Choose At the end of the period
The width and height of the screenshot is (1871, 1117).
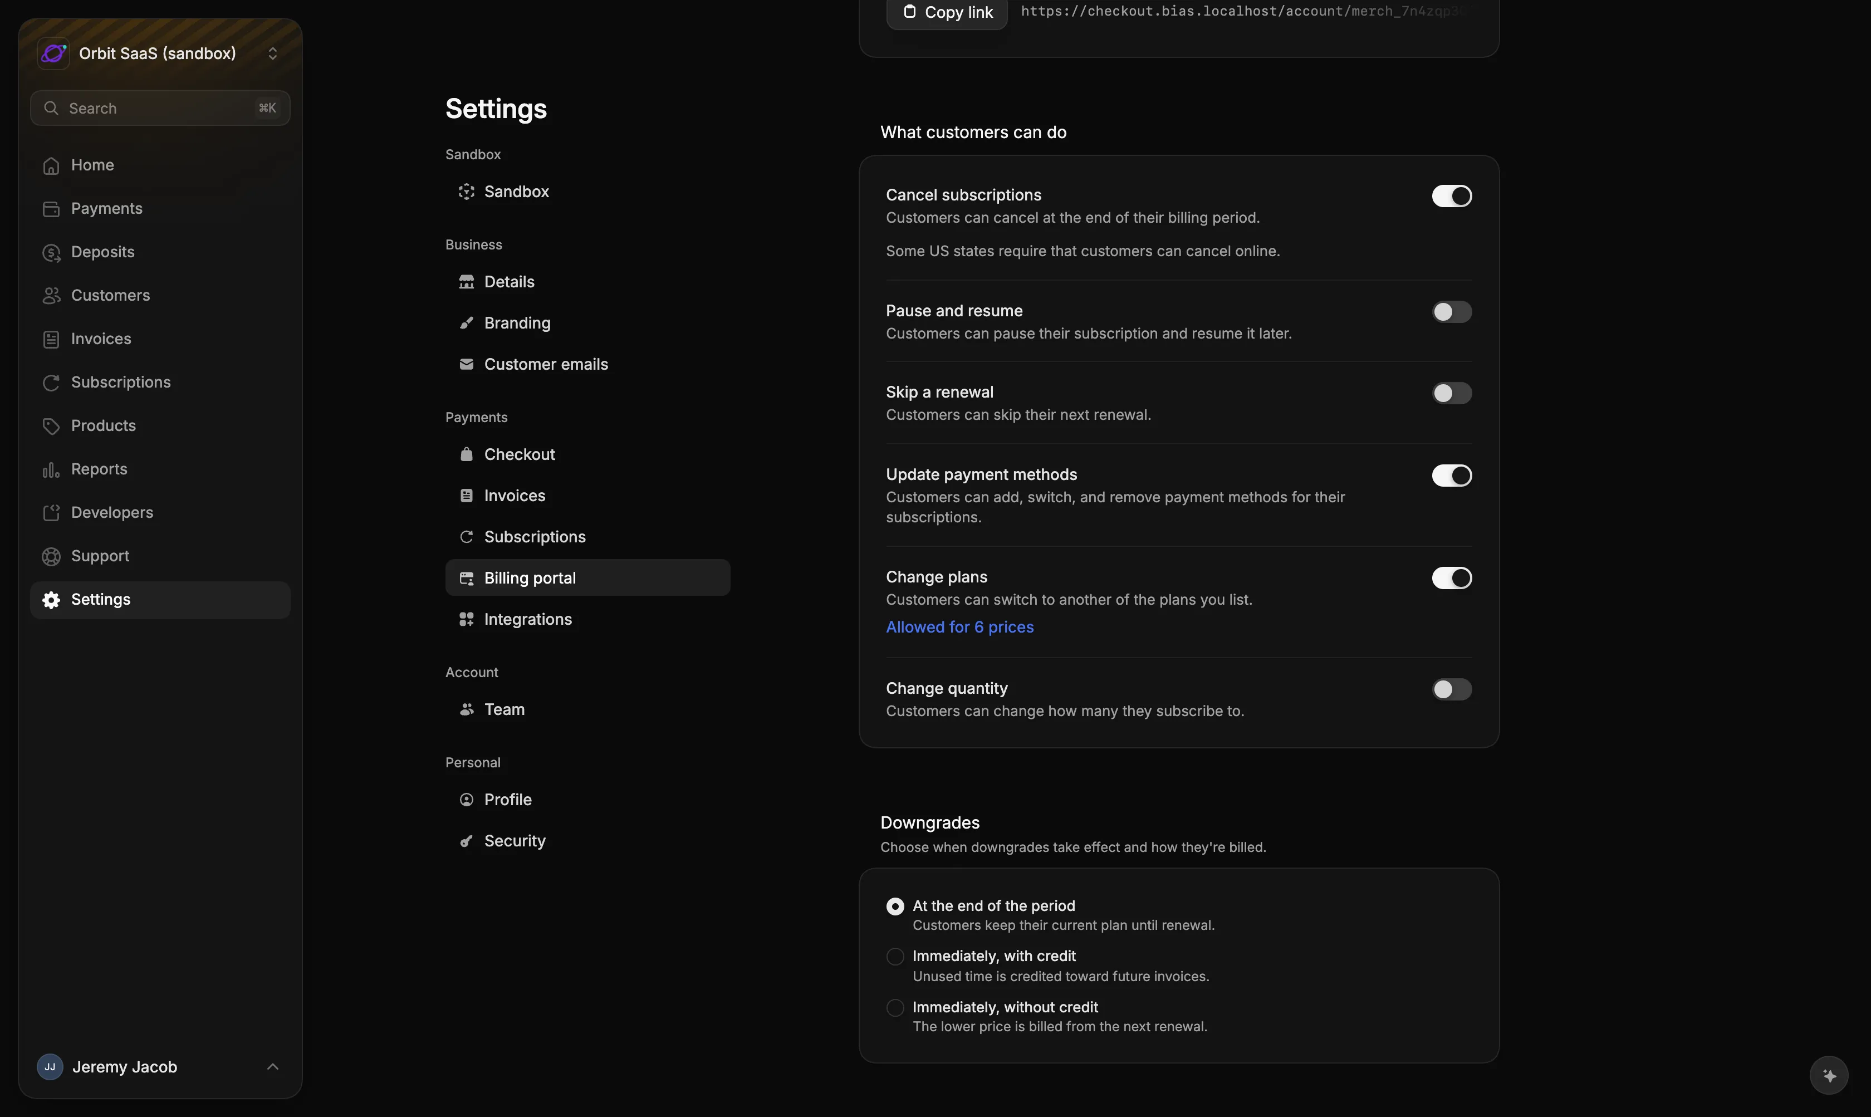pyautogui.click(x=895, y=907)
